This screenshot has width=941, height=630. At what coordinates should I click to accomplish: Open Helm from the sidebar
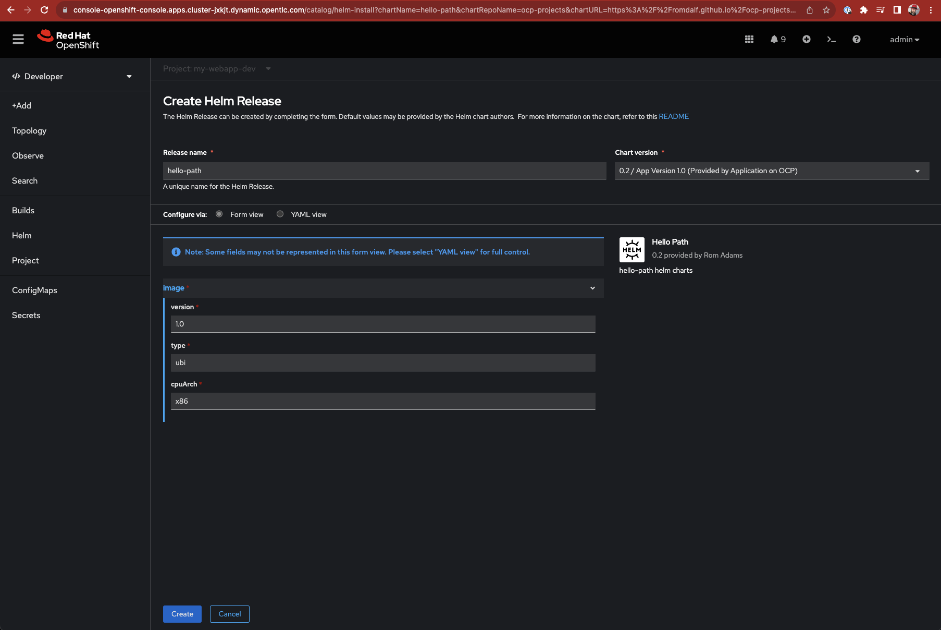22,235
